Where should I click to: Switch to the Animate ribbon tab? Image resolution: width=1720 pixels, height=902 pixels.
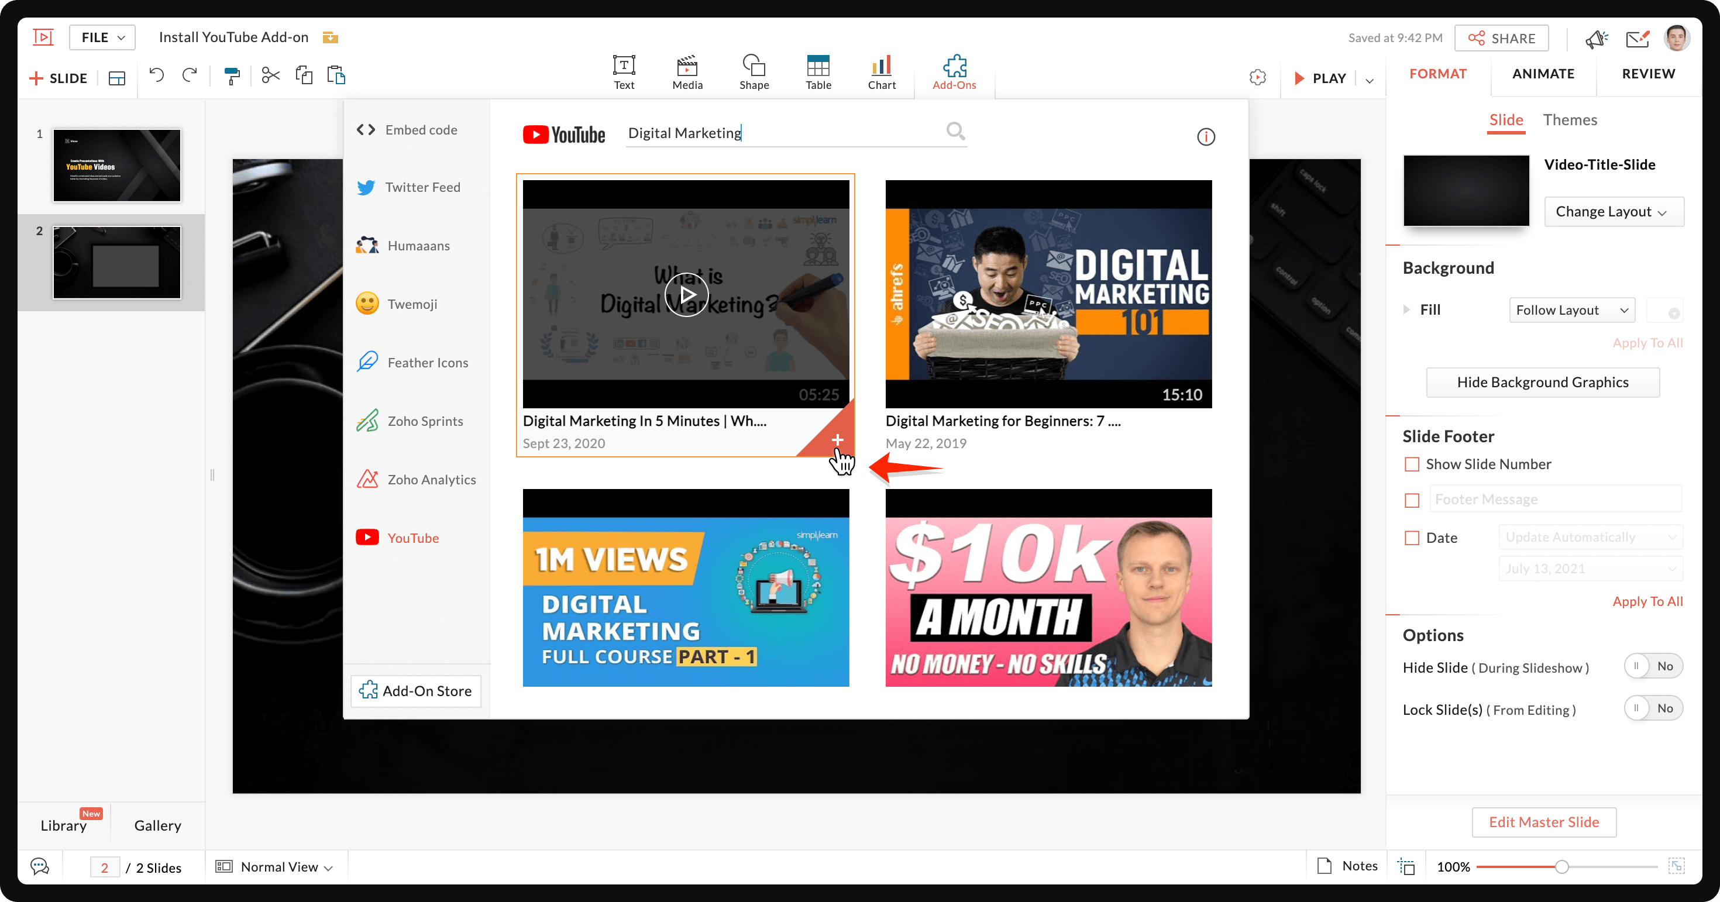(x=1544, y=73)
